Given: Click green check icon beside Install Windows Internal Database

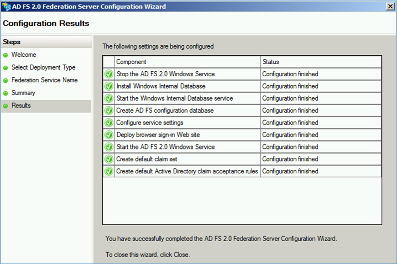Looking at the screenshot, I should (x=109, y=86).
